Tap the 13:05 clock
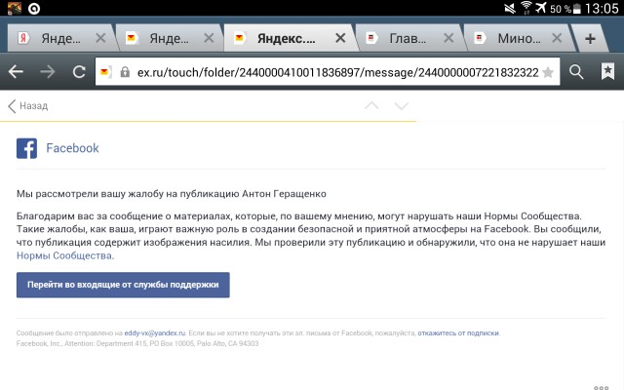624x390 pixels. pos(602,8)
